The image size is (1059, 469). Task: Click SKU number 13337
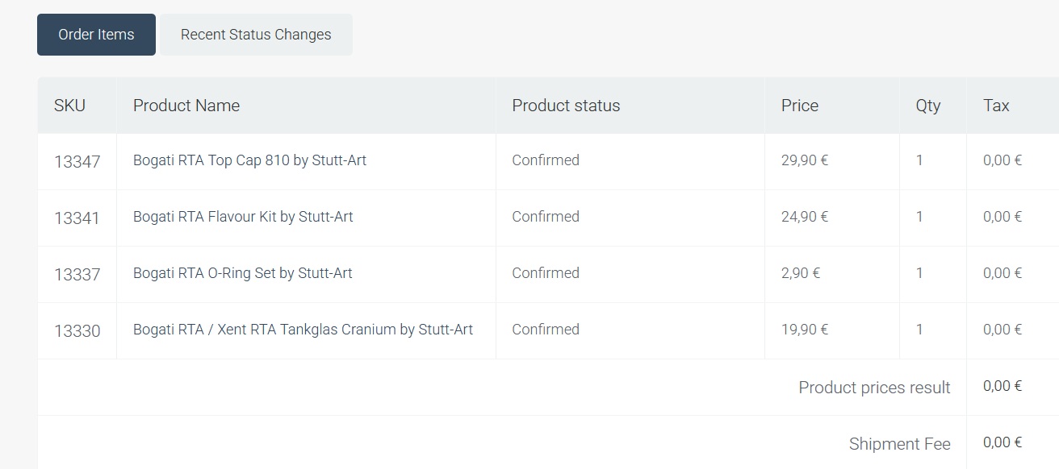click(x=77, y=275)
